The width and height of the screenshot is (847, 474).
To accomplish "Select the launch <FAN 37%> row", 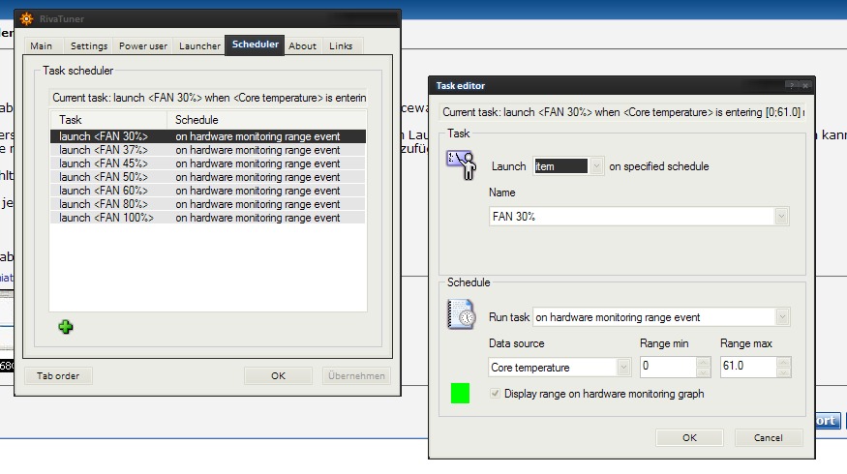I will pyautogui.click(x=208, y=150).
